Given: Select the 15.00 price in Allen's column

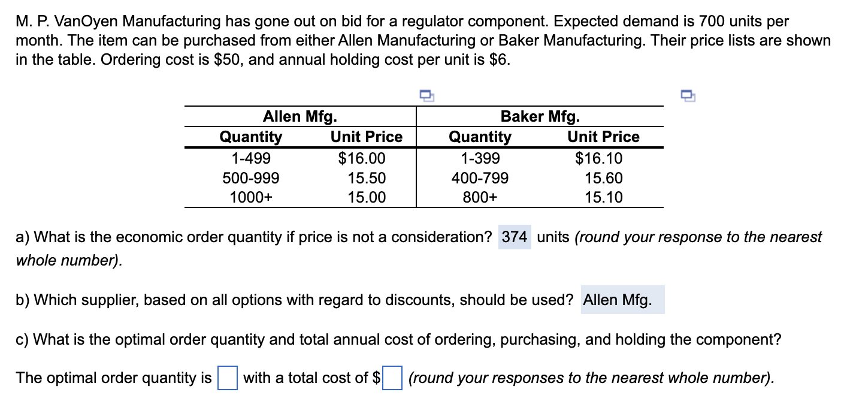Looking at the screenshot, I should (x=368, y=197).
